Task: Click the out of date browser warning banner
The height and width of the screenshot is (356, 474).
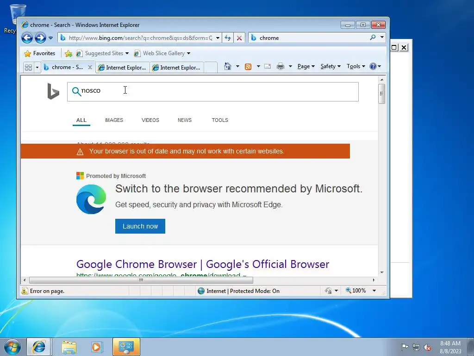Action: (x=185, y=151)
